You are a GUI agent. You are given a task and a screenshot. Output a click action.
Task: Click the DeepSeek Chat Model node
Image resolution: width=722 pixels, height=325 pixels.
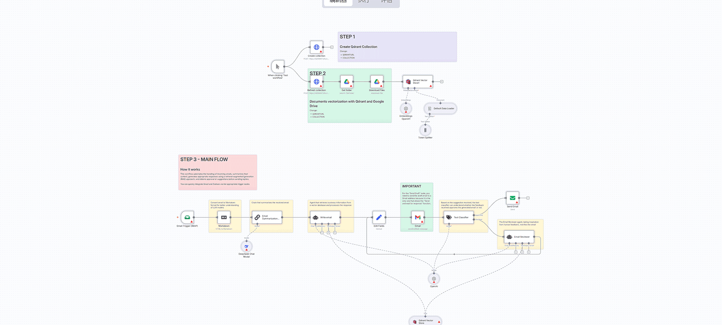point(246,246)
